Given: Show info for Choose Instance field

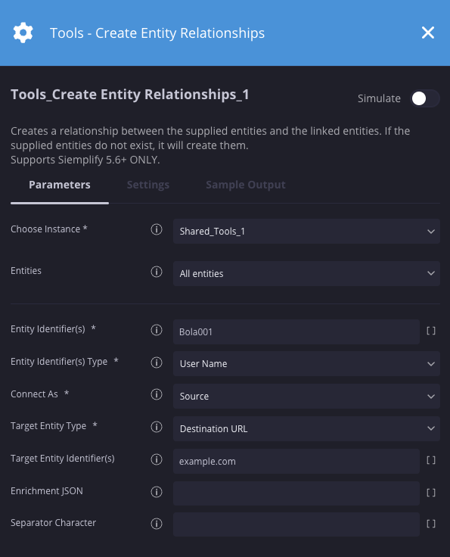Looking at the screenshot, I should click(157, 229).
